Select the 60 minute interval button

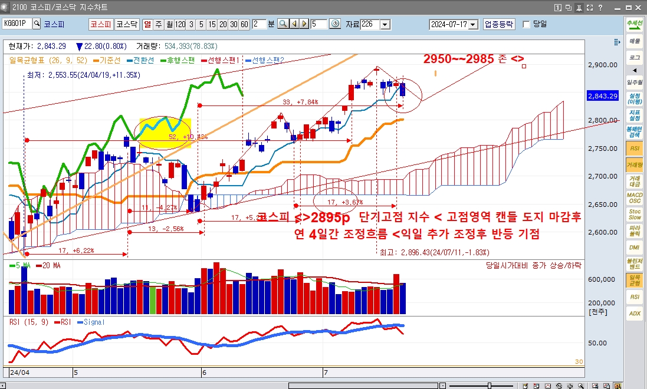[x=244, y=24]
